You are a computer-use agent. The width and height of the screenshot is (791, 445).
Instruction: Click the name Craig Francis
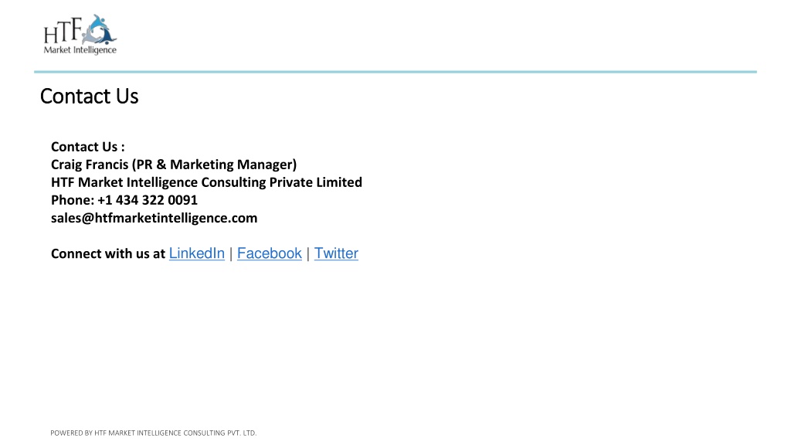click(x=90, y=165)
